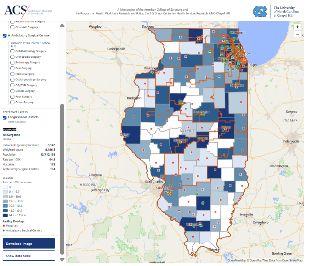
Task: Open the UNC Chapel Hill logo
Action: click(276, 11)
